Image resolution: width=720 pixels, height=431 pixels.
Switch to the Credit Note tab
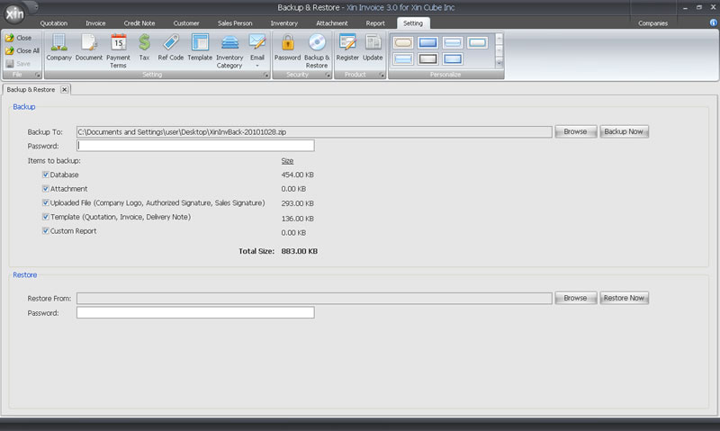139,23
